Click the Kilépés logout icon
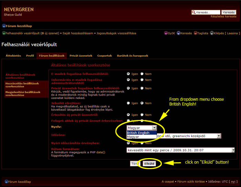 coord(212,33)
